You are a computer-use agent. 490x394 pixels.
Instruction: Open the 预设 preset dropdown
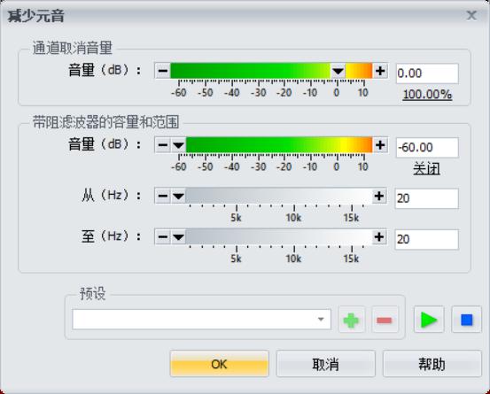201,320
